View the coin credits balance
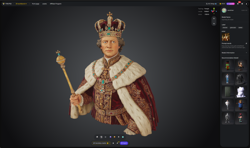This screenshot has width=250, height=148. [x=222, y=4]
